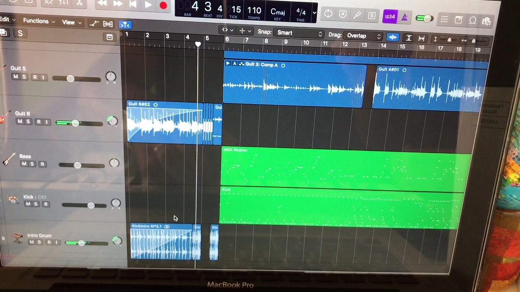The image size is (520, 292).
Task: Toggle the track header S solo button
Action: tap(20, 34)
